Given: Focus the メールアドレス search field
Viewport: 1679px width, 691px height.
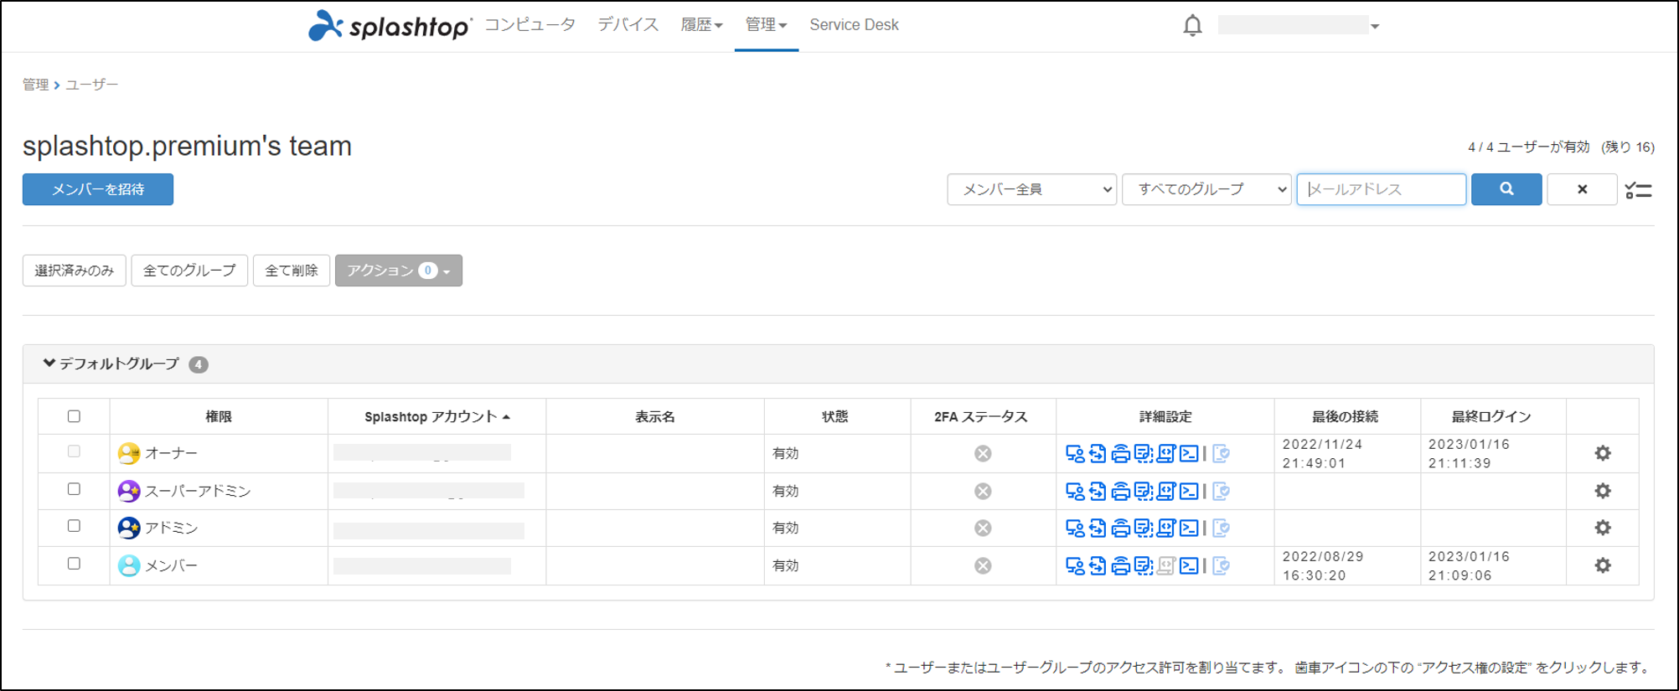Looking at the screenshot, I should [1382, 189].
